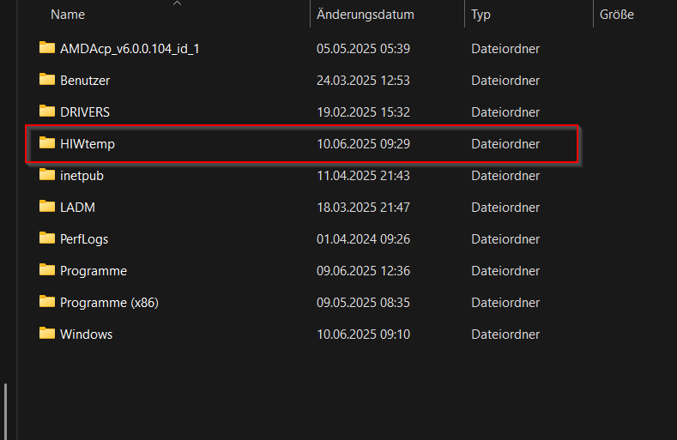Toggle the sort chevron above Name
The height and width of the screenshot is (440, 677).
click(178, 3)
